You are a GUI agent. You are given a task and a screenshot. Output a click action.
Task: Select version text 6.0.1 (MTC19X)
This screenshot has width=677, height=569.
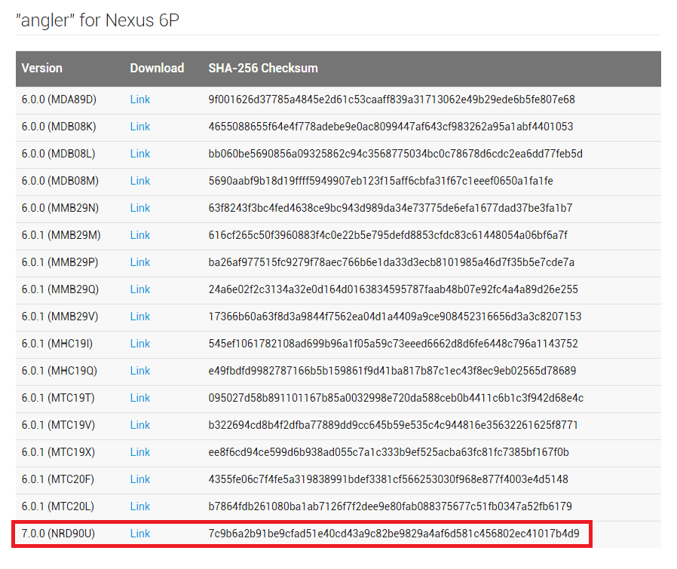pos(58,452)
